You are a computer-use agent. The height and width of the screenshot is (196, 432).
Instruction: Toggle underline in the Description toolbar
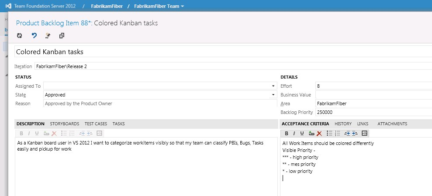pos(37,134)
